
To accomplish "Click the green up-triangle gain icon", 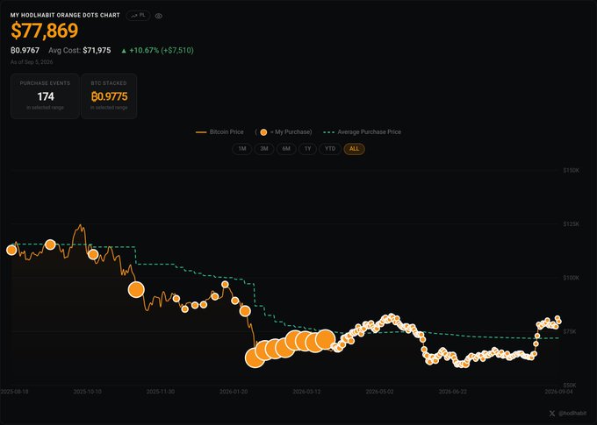I will click(124, 51).
